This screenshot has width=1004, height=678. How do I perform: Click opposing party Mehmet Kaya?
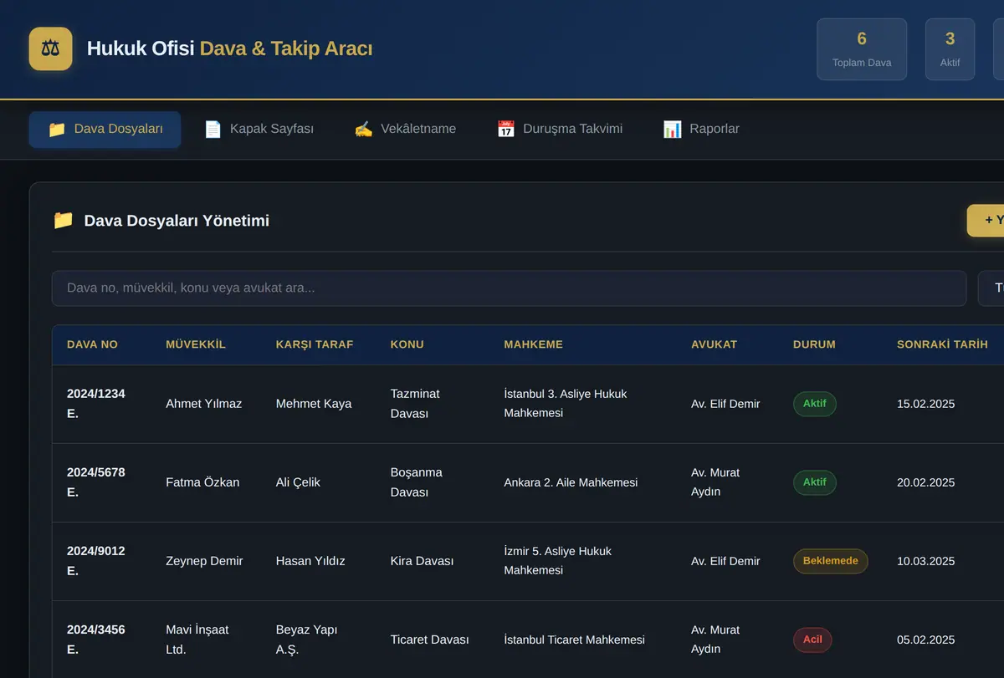pos(314,404)
